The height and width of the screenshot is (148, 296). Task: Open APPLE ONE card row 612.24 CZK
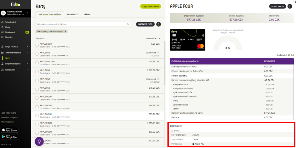click(x=98, y=142)
